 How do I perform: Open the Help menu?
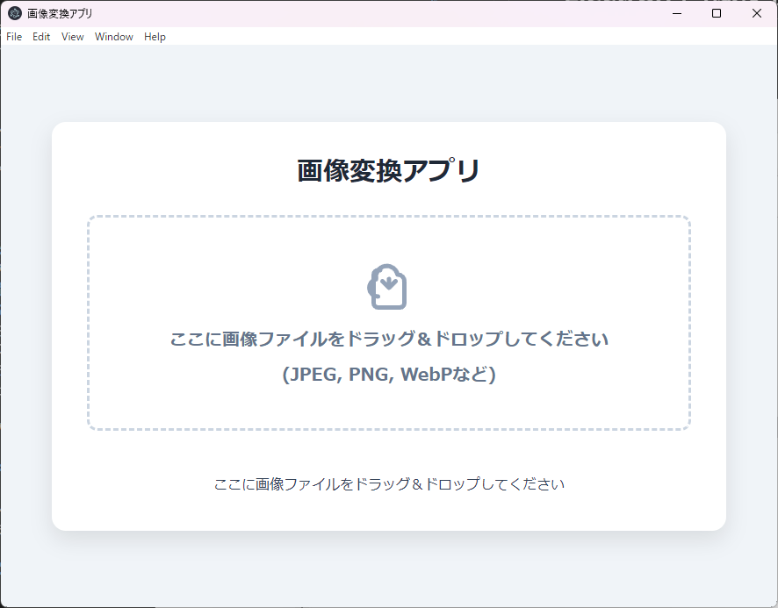coord(155,37)
